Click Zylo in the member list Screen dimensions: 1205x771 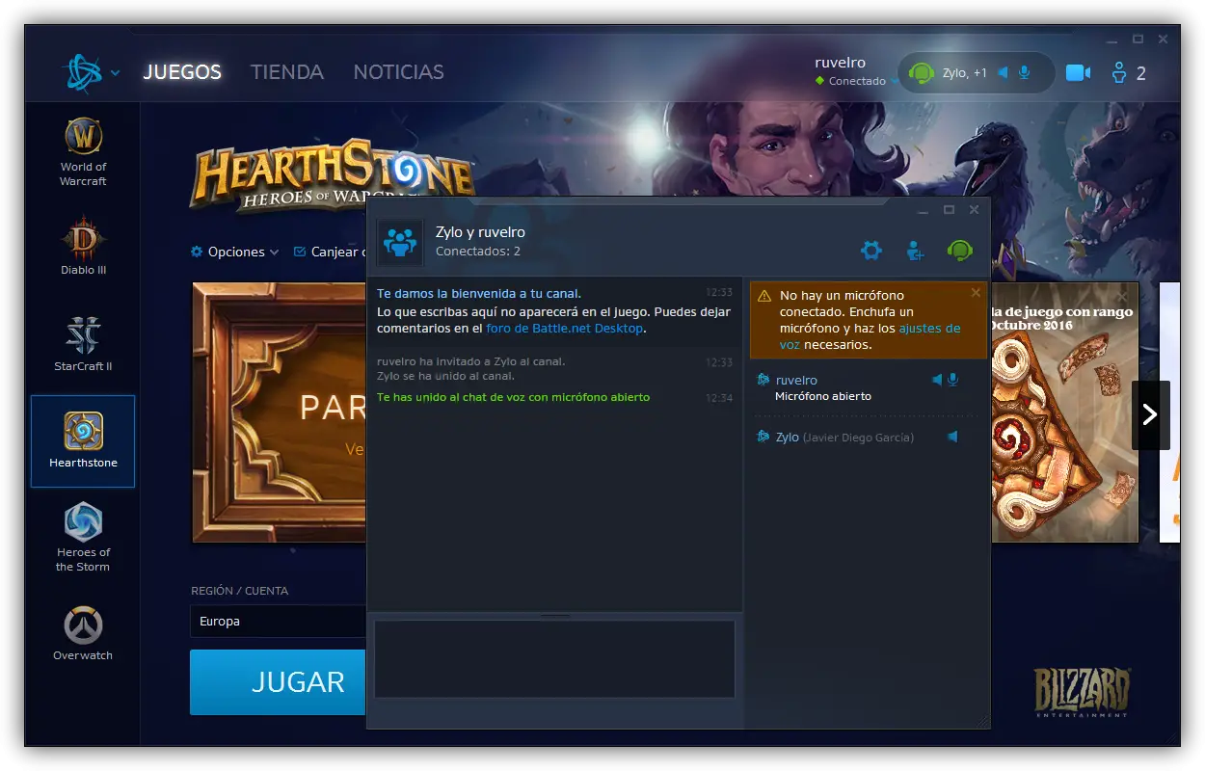pyautogui.click(x=788, y=437)
